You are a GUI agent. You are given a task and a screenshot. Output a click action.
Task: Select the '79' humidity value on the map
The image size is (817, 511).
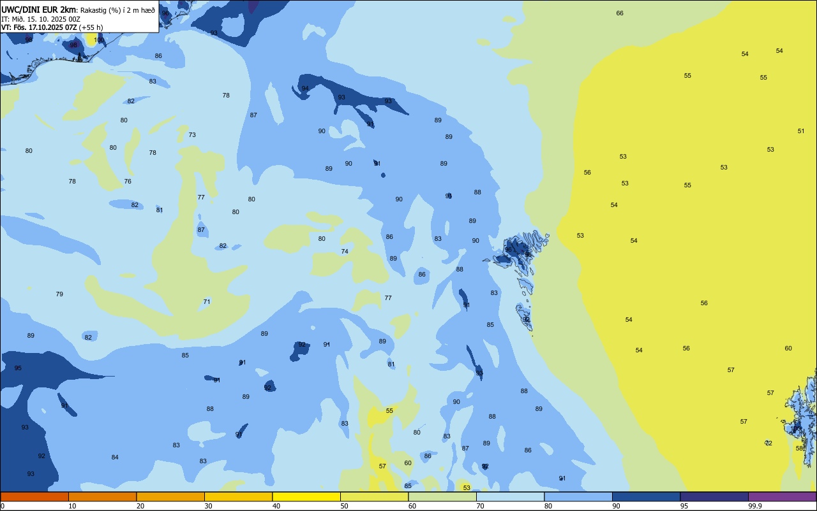(59, 294)
